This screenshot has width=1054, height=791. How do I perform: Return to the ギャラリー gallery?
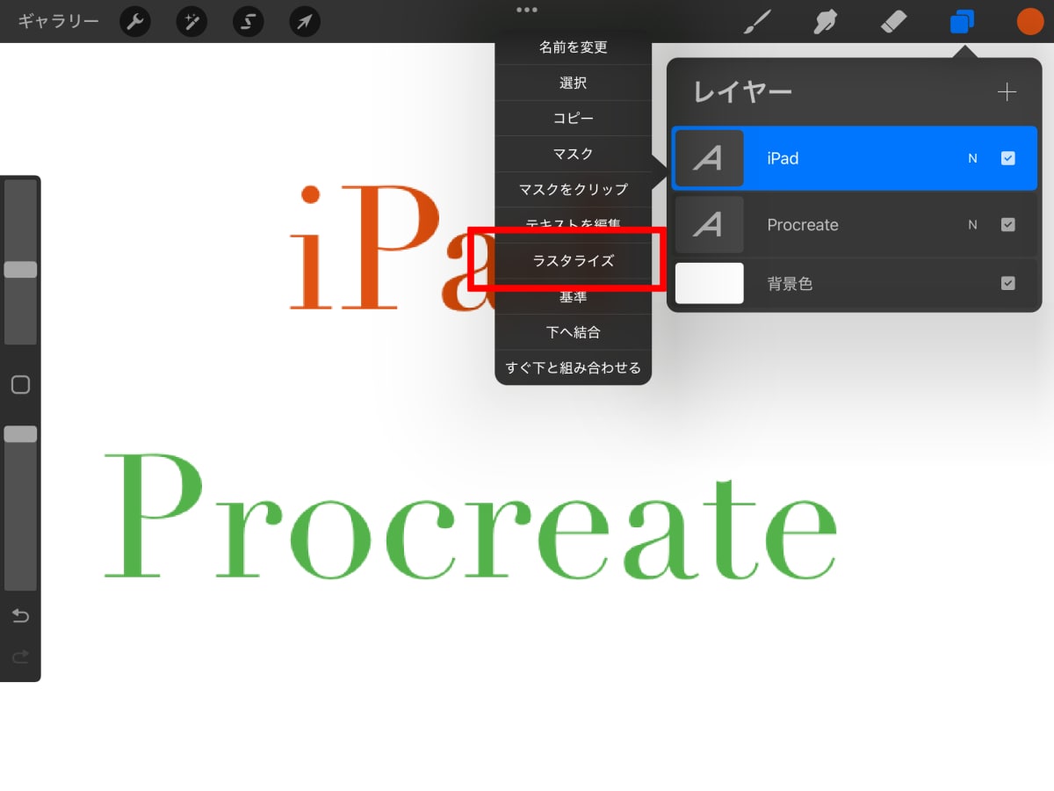pos(58,21)
